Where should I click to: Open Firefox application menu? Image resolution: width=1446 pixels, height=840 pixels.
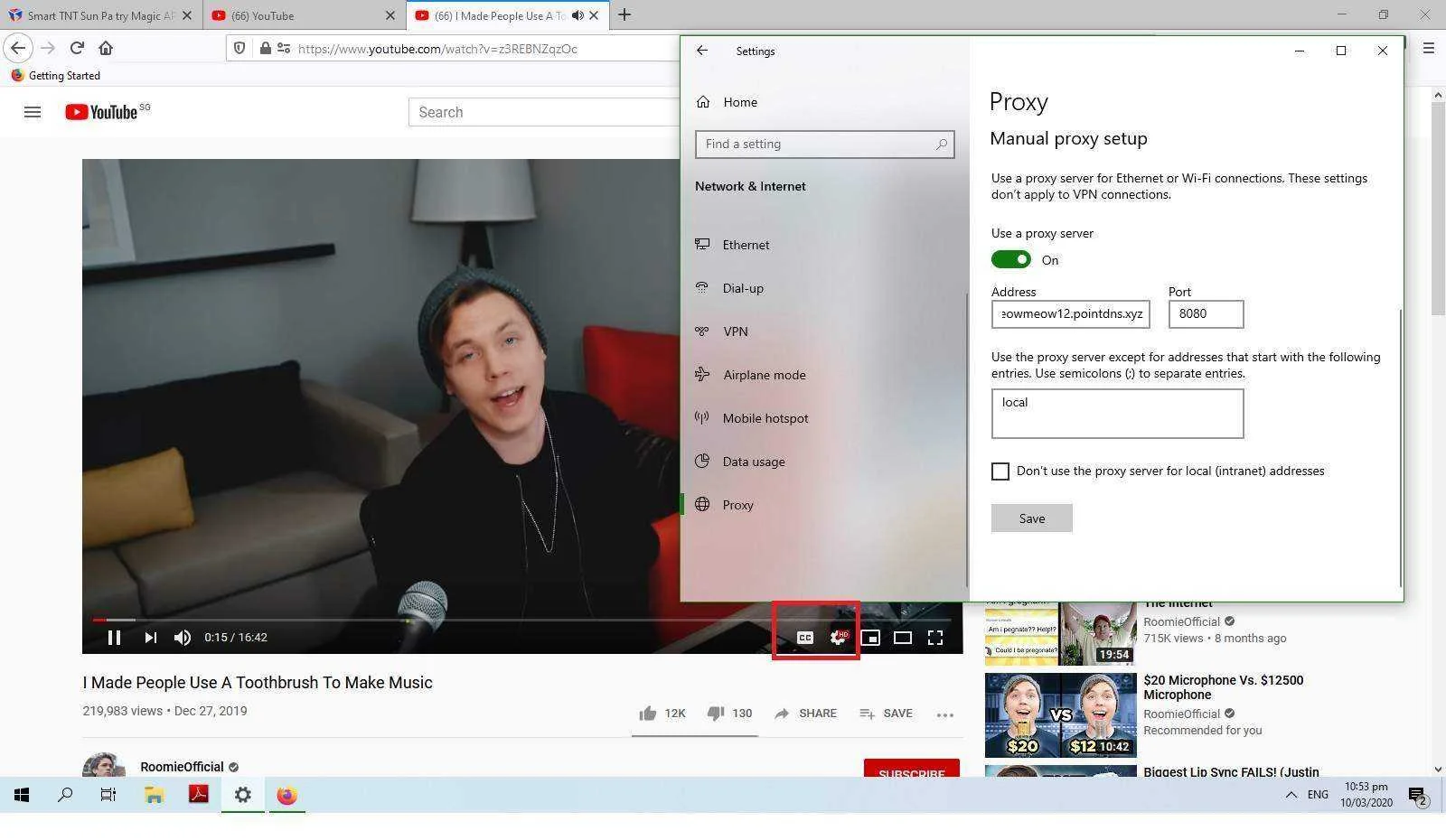[1429, 49]
